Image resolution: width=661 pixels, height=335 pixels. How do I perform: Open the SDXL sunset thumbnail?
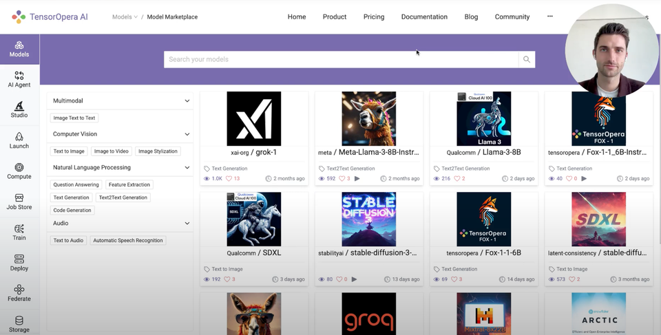598,219
